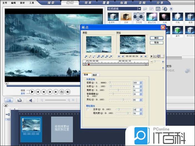Click the 确定 button
Screen dimensions: 195x146
coord(156,38)
